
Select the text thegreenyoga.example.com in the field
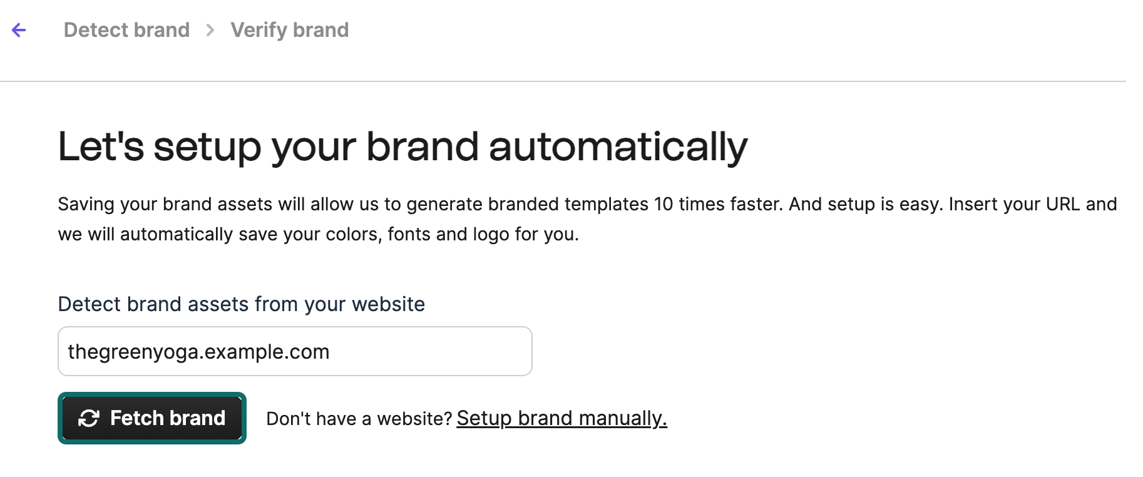[x=198, y=351]
